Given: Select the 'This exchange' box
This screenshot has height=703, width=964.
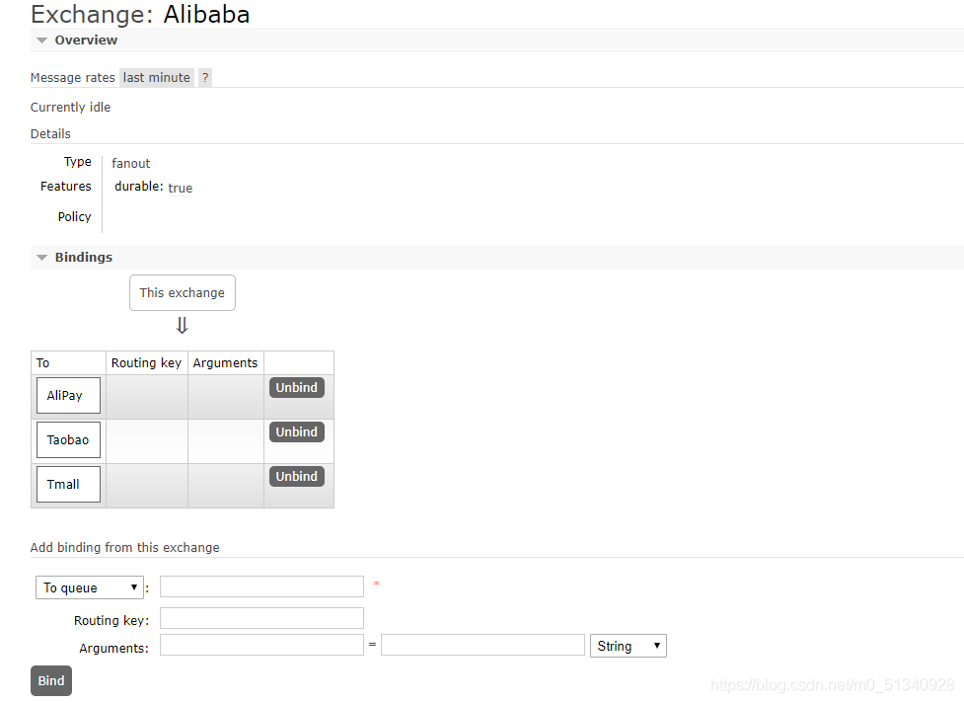Looking at the screenshot, I should click(x=183, y=293).
